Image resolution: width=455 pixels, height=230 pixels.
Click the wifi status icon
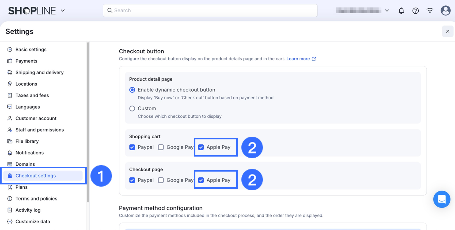pyautogui.click(x=430, y=11)
